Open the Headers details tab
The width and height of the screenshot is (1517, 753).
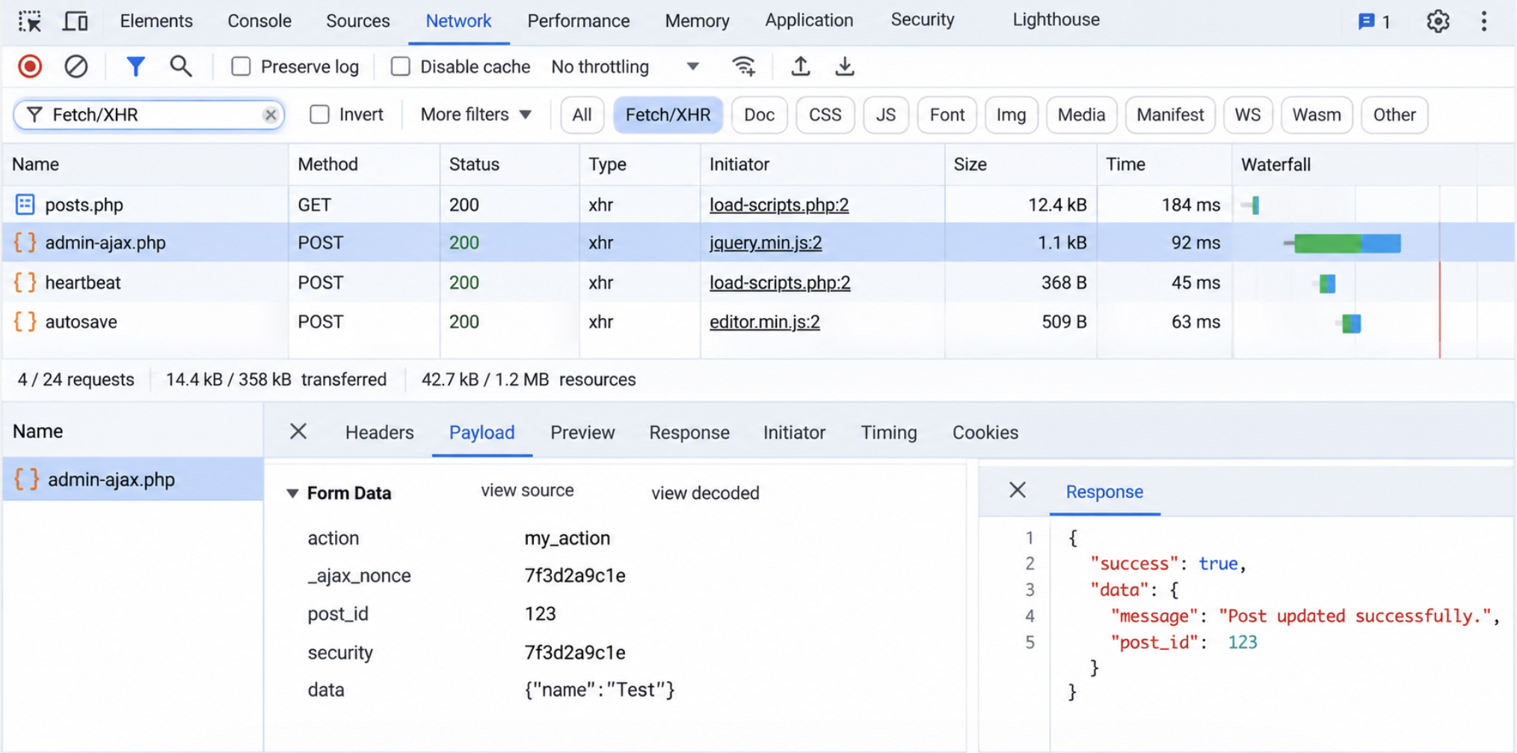tap(379, 433)
